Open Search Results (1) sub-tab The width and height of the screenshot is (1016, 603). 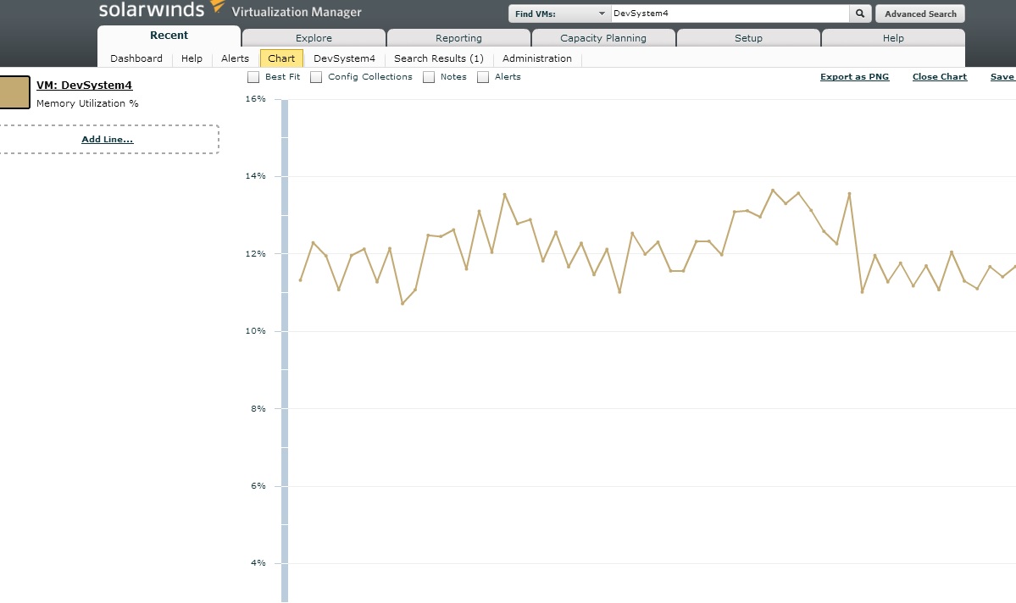[x=439, y=58]
